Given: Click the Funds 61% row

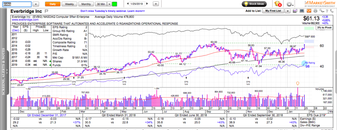Looking at the screenshot, I should click(69, 65).
